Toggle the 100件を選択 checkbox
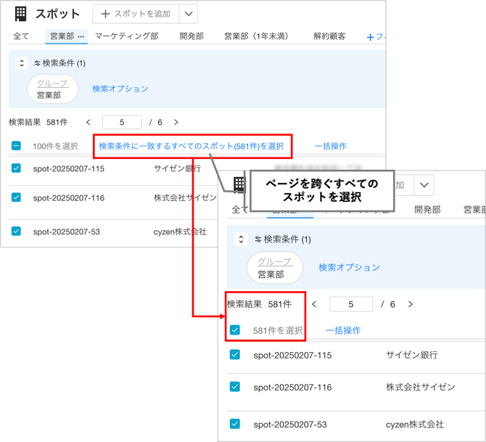Screen dimensions: 486x442 coord(16,146)
